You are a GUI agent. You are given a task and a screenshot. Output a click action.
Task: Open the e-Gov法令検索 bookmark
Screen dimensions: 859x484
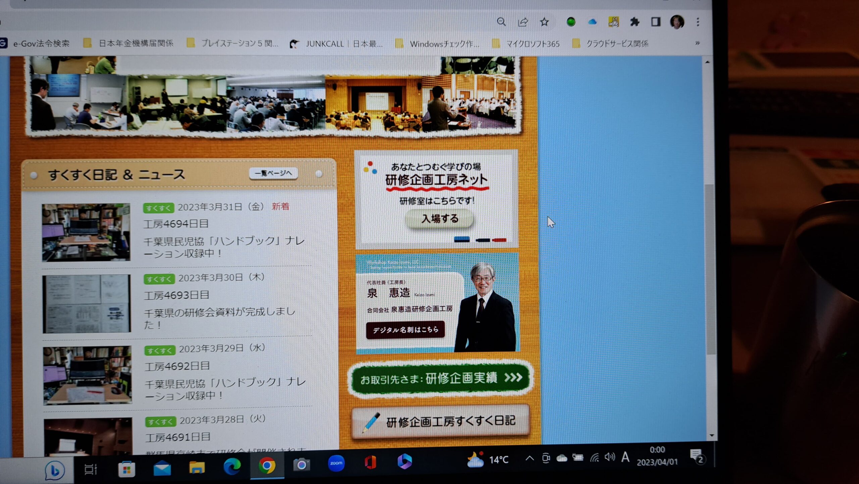[x=35, y=43]
